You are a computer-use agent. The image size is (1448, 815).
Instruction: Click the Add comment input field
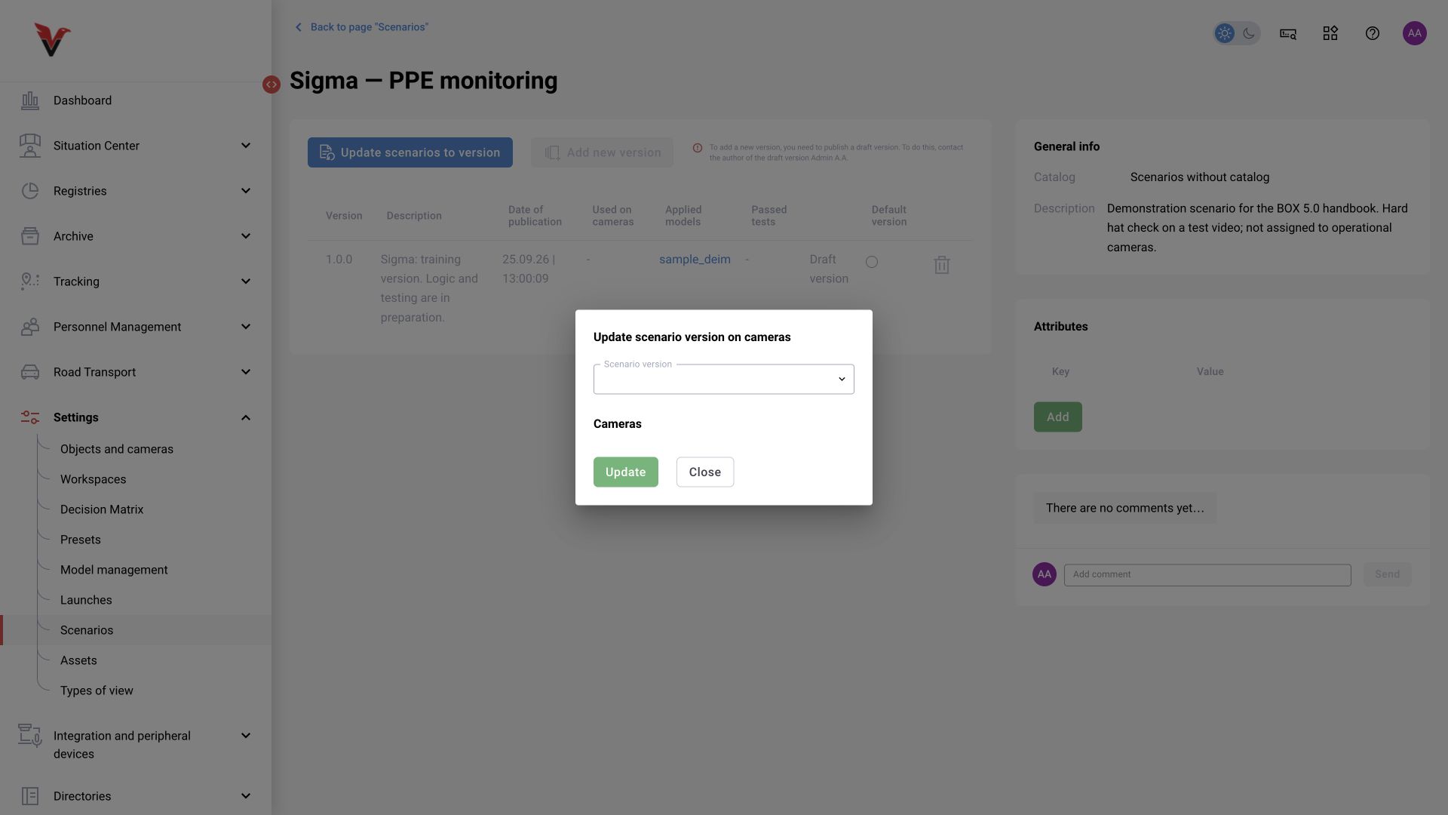coord(1207,575)
